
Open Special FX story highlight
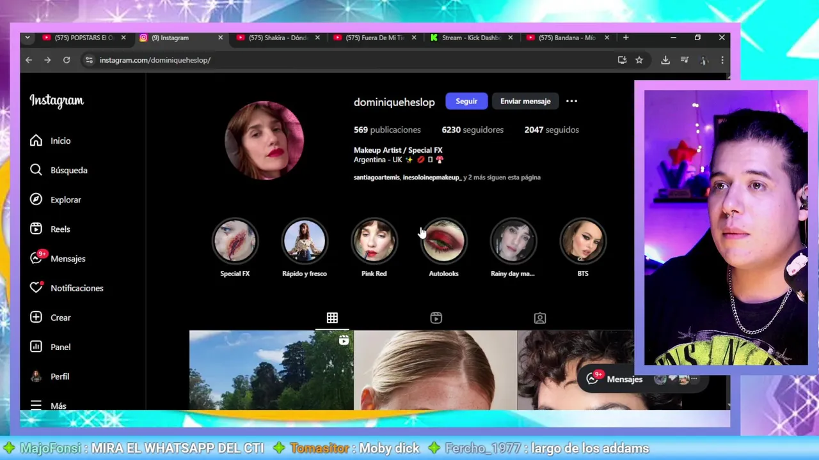pos(235,241)
